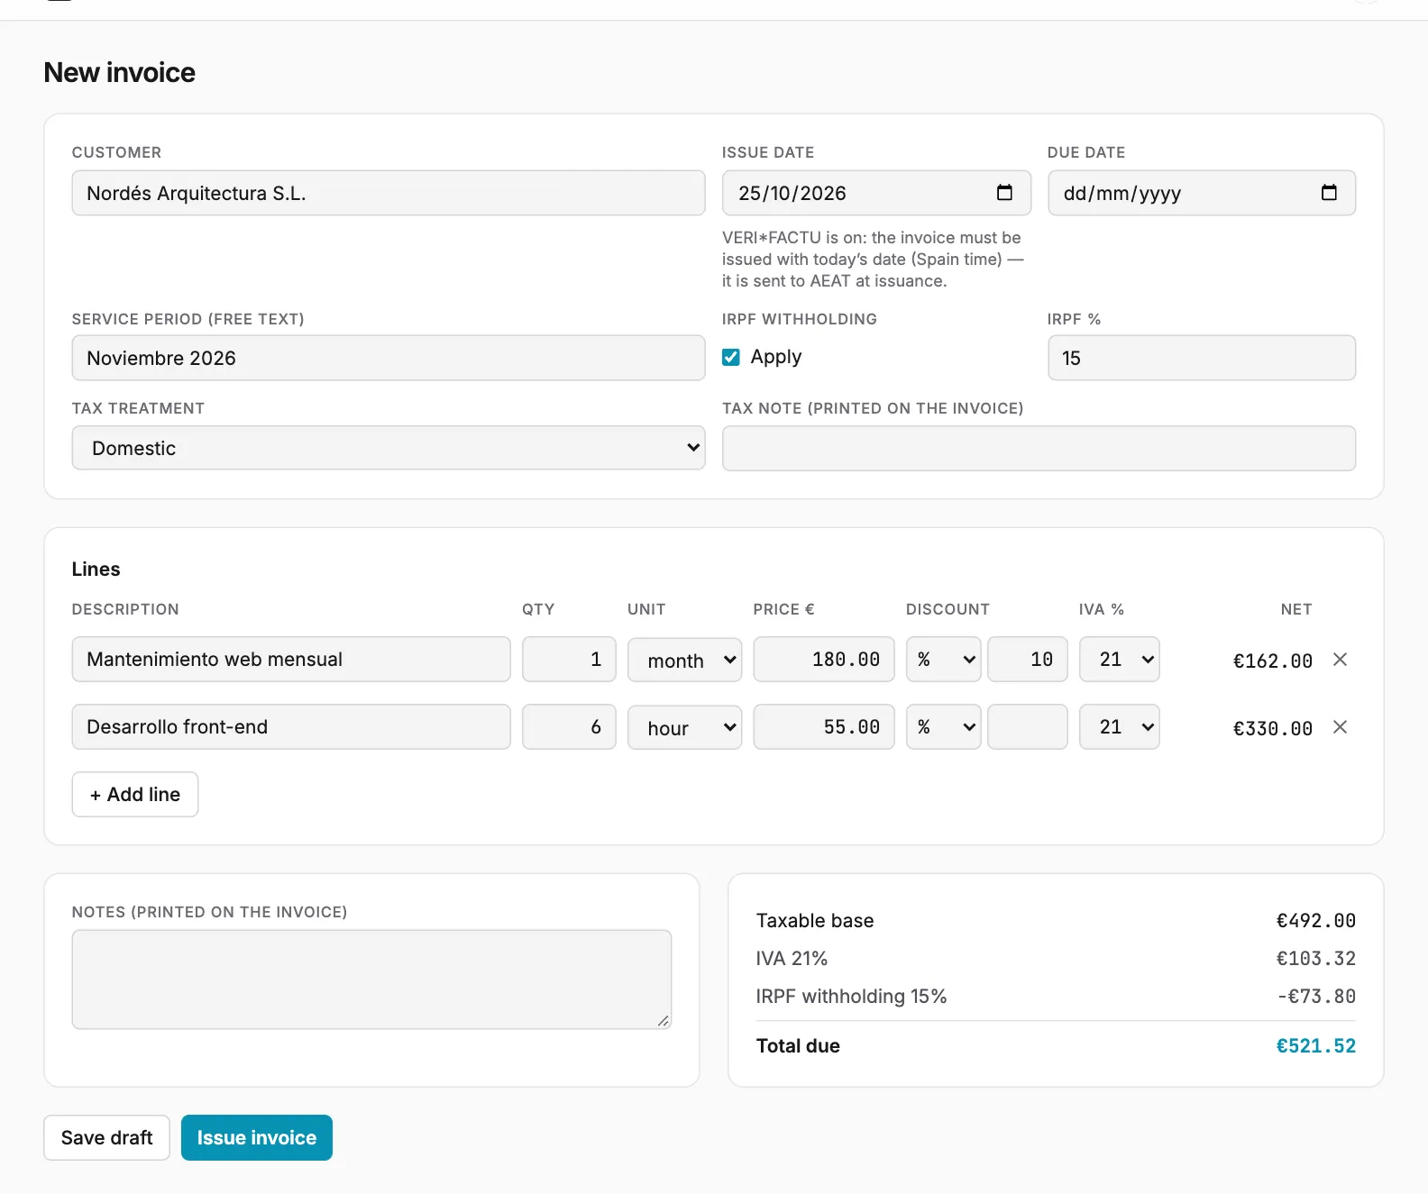This screenshot has height=1194, width=1428.
Task: Edit quantity for Mantenimiento web mensual
Action: 569,660
